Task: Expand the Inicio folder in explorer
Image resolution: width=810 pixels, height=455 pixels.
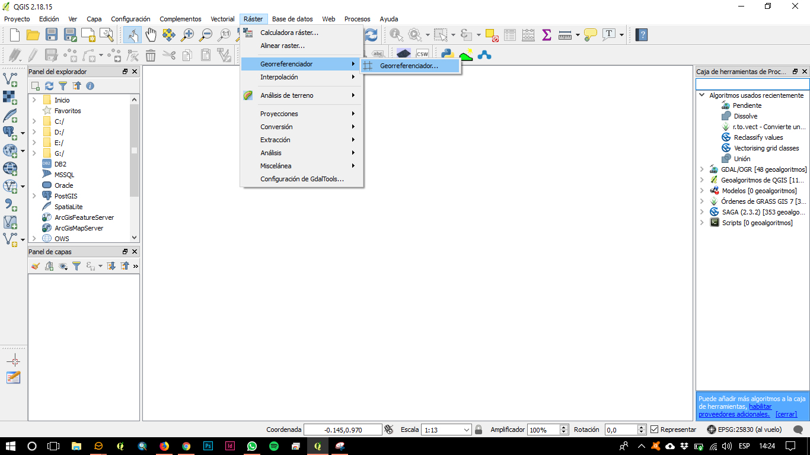Action: [x=34, y=100]
